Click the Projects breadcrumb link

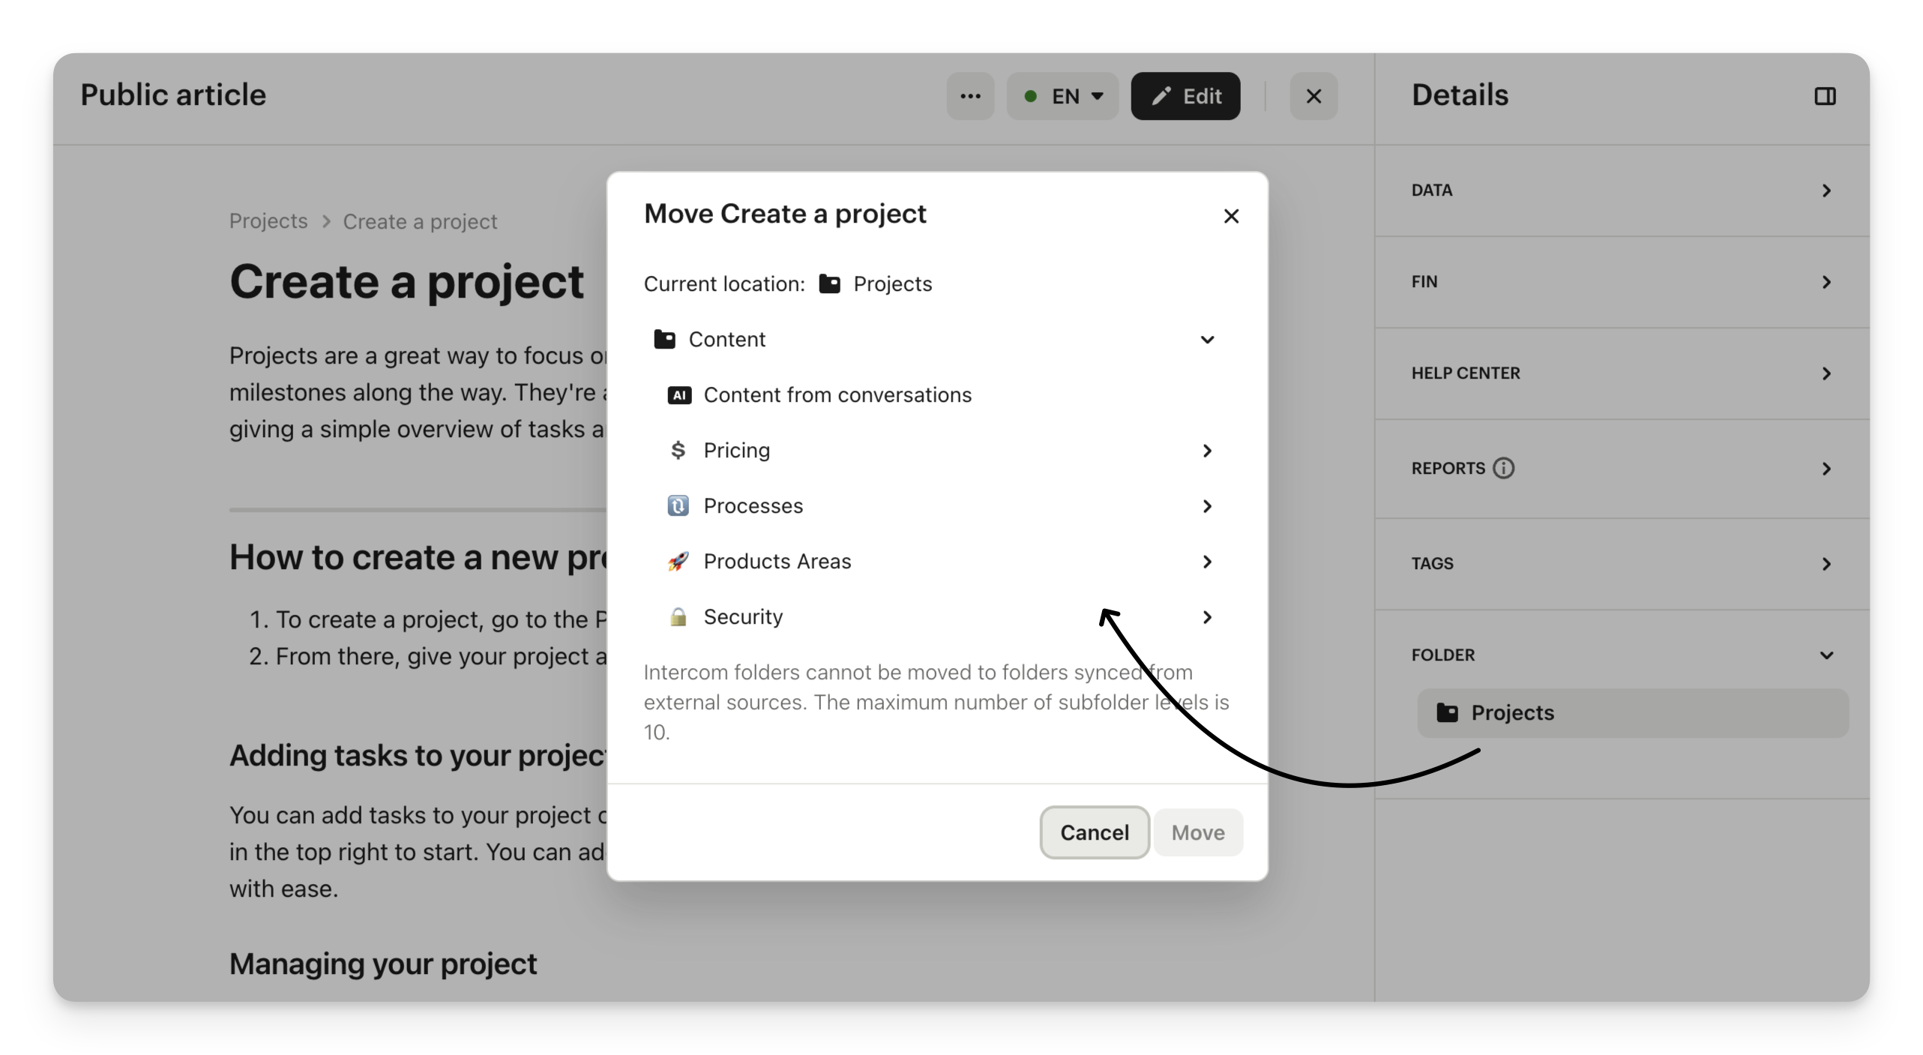tap(268, 221)
